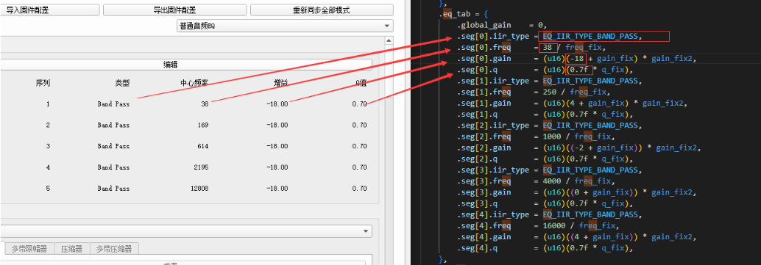This screenshot has width=761, height=265.
Task: Click center frequency value 38
Action: tap(205, 104)
